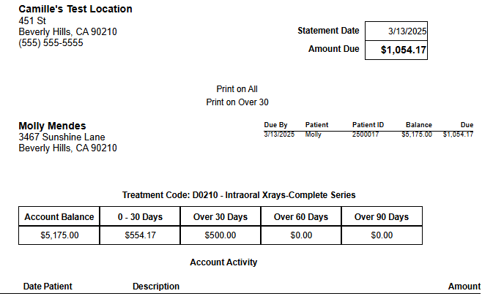Select the Amount Due box showing $1,054.17
This screenshot has width=493, height=307.
pyautogui.click(x=396, y=50)
